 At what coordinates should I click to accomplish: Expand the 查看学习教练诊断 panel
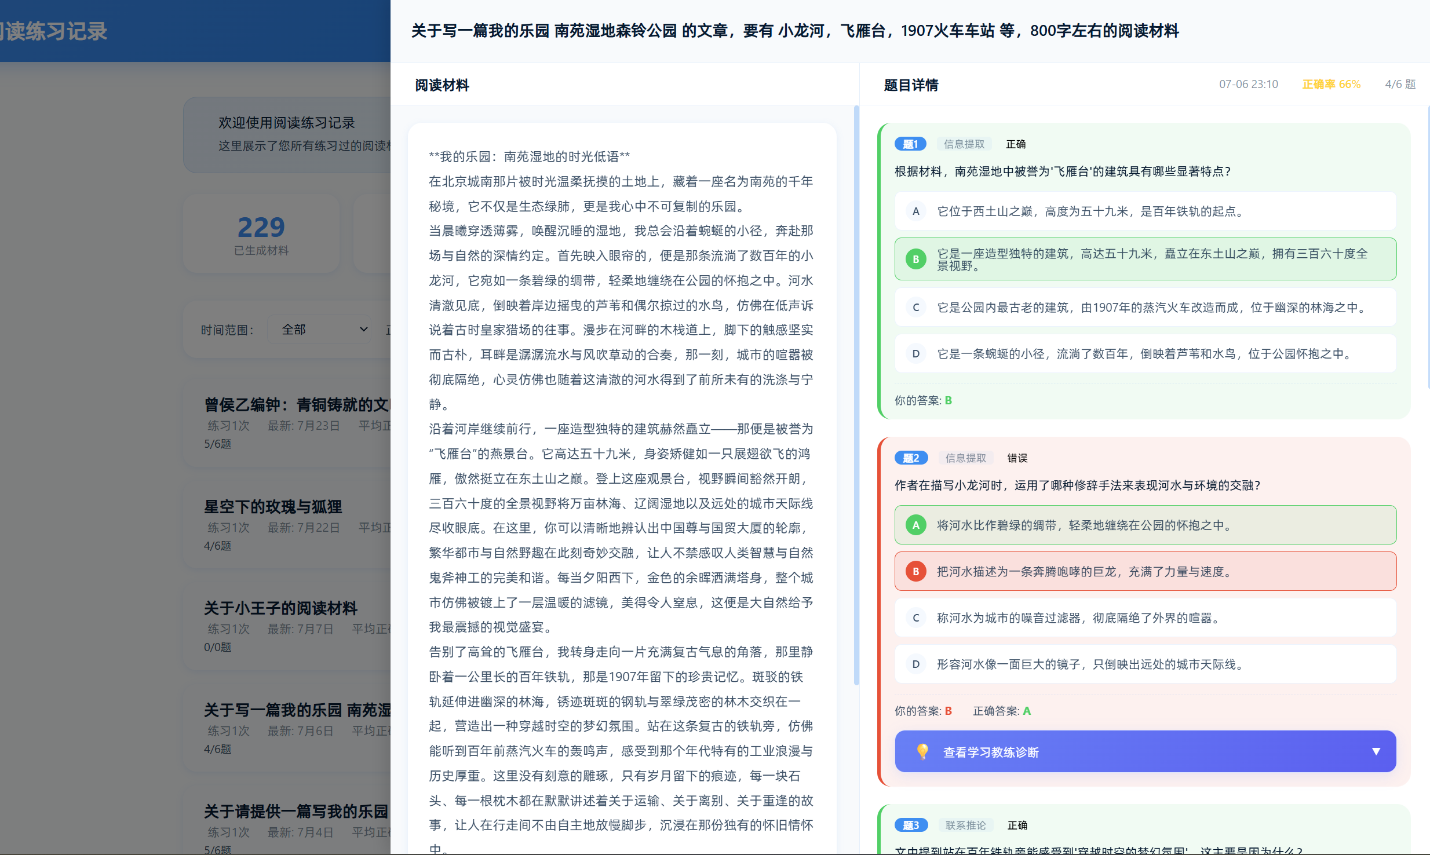coord(1145,751)
